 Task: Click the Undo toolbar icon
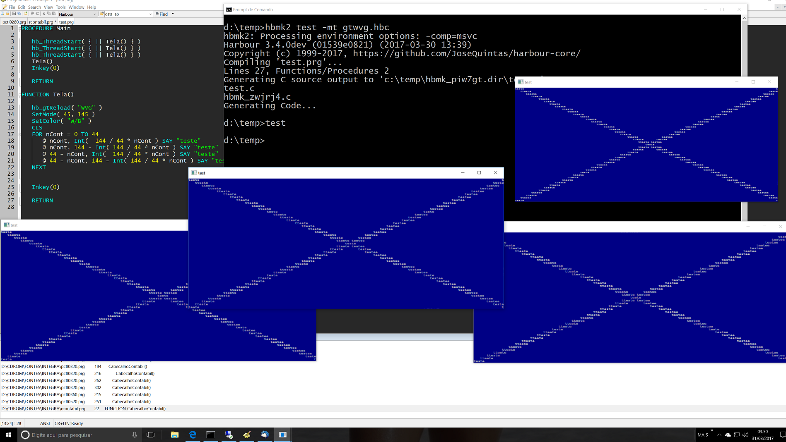pos(32,14)
